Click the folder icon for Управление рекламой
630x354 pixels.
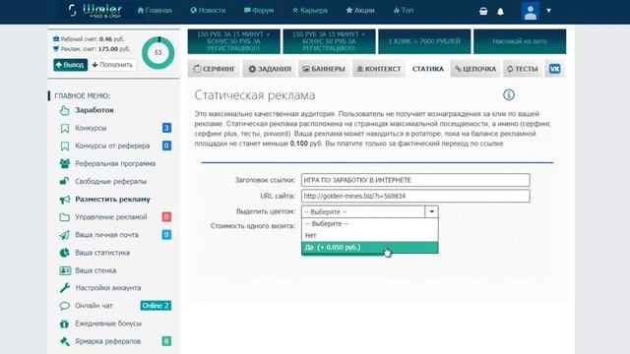pyautogui.click(x=65, y=217)
